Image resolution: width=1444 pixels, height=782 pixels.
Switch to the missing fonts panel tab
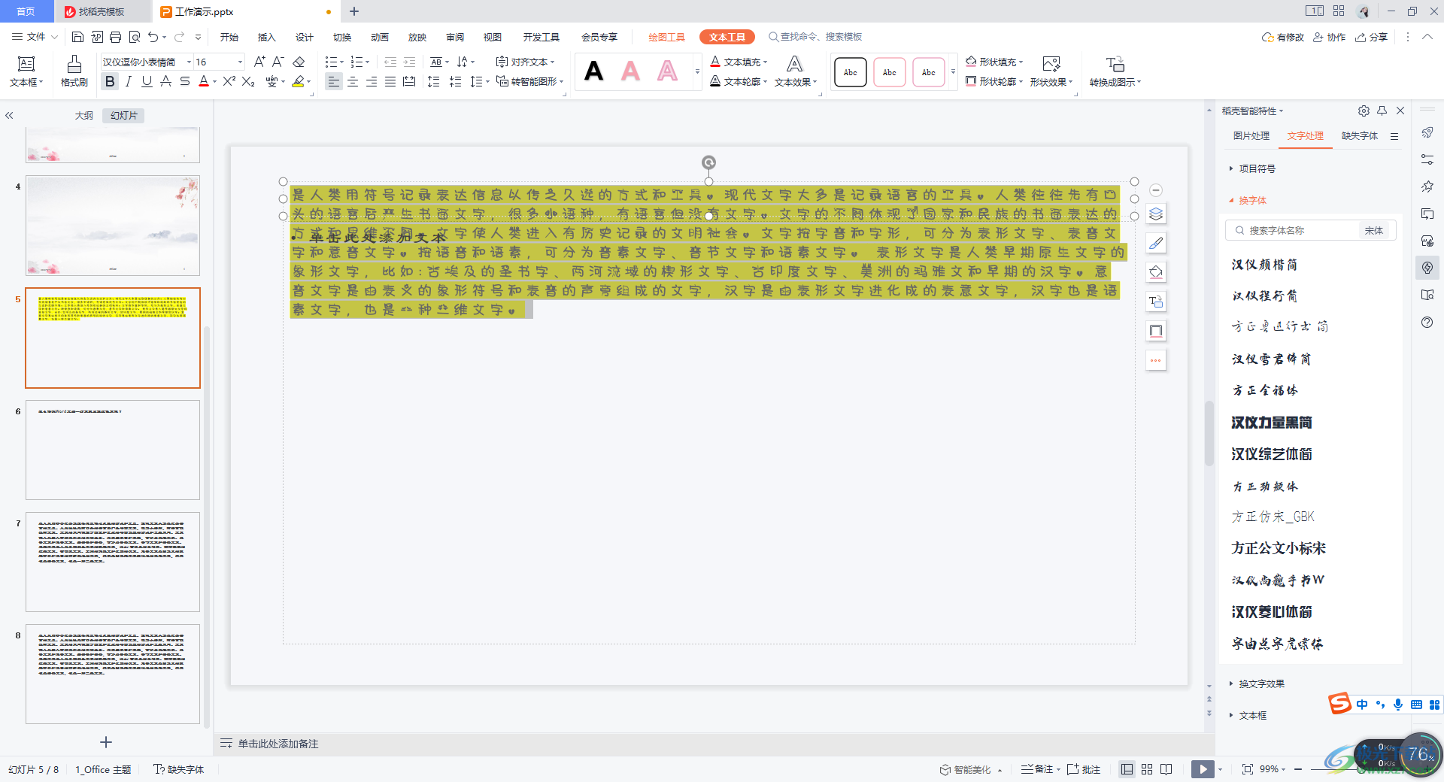click(1360, 135)
